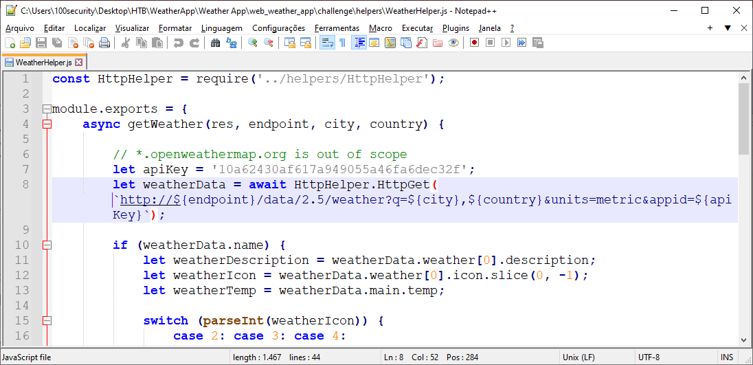Collapse the switch block fold on line 15
This screenshot has width=753, height=365.
47,321
